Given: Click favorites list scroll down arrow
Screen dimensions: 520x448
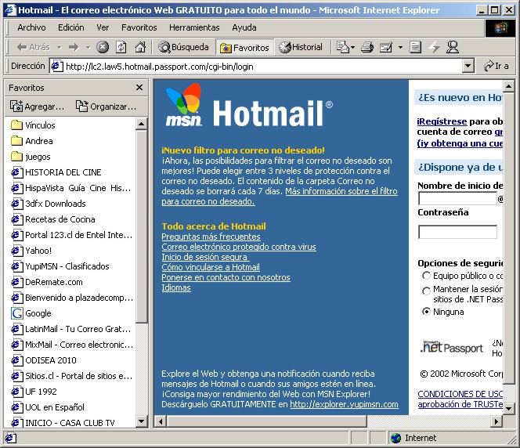Looking at the screenshot, I should [x=142, y=421].
